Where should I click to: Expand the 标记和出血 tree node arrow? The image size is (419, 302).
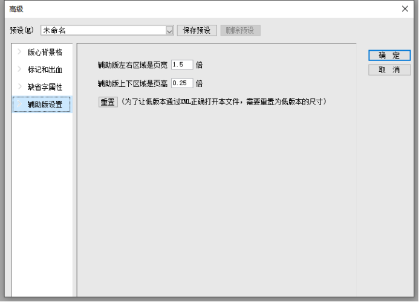pyautogui.click(x=19, y=69)
